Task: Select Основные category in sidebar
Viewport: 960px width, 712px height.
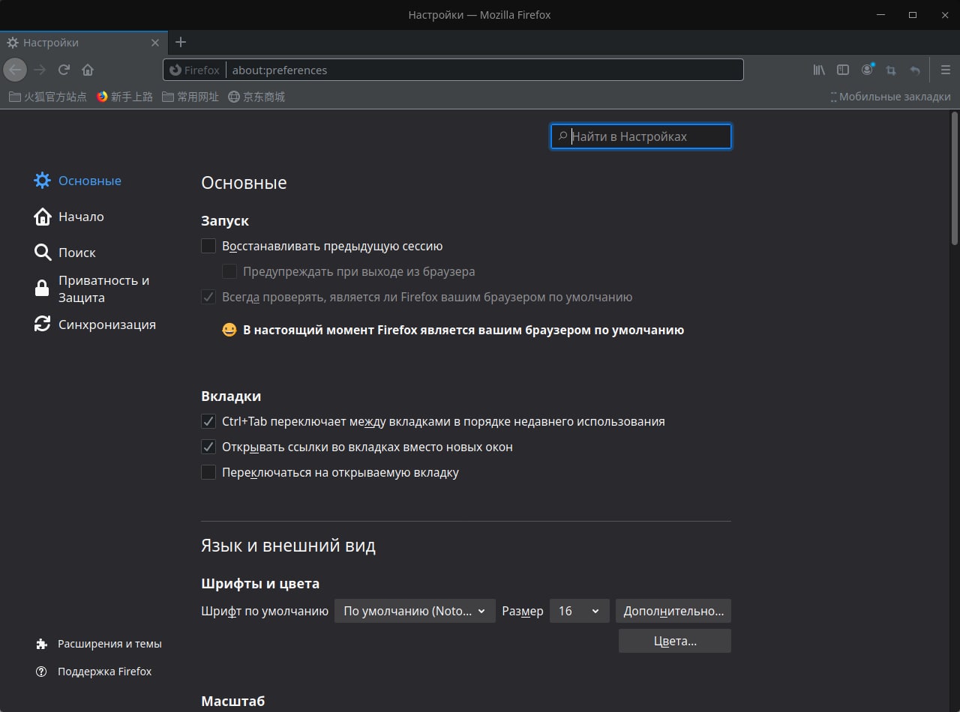Action: (78, 181)
